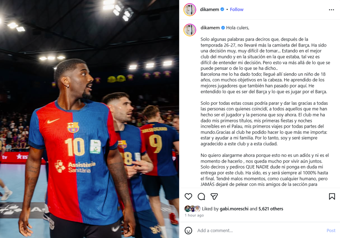Open more options three-dot menu

pyautogui.click(x=331, y=10)
